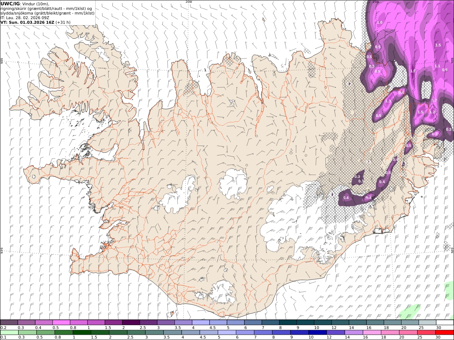Click the '20W' longitude label
454x340 pixels.
[x=189, y=2]
